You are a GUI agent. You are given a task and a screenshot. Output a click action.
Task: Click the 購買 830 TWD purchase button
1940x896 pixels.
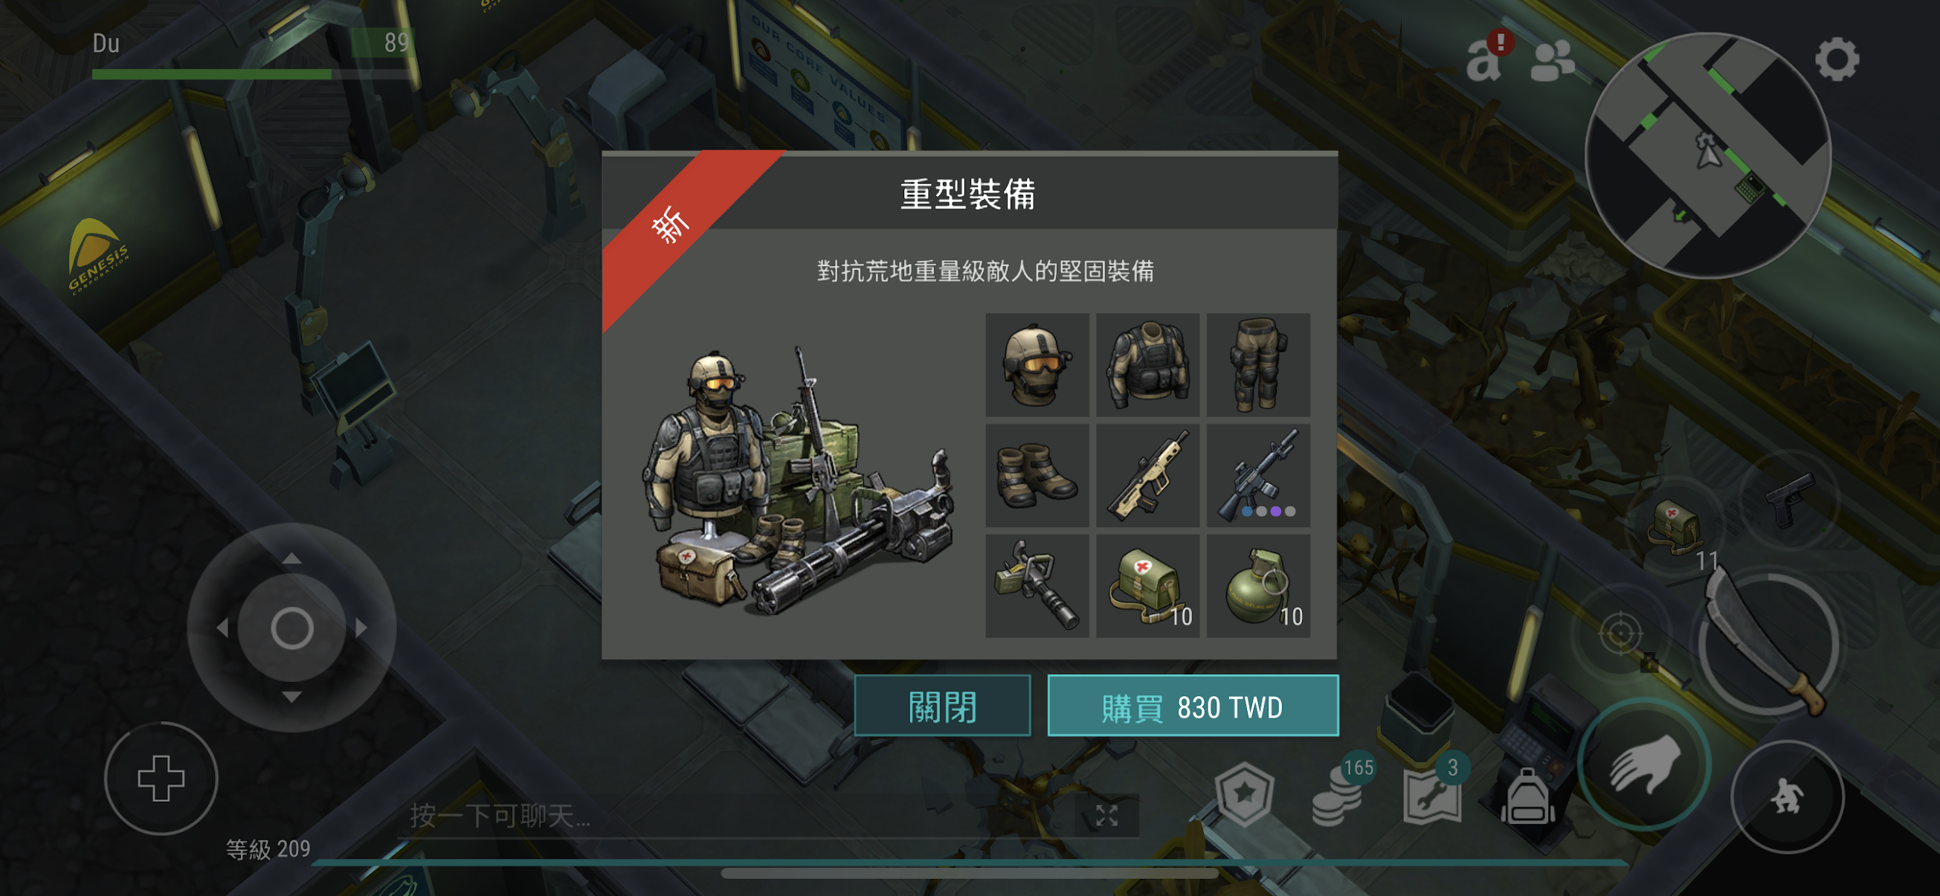[1193, 706]
